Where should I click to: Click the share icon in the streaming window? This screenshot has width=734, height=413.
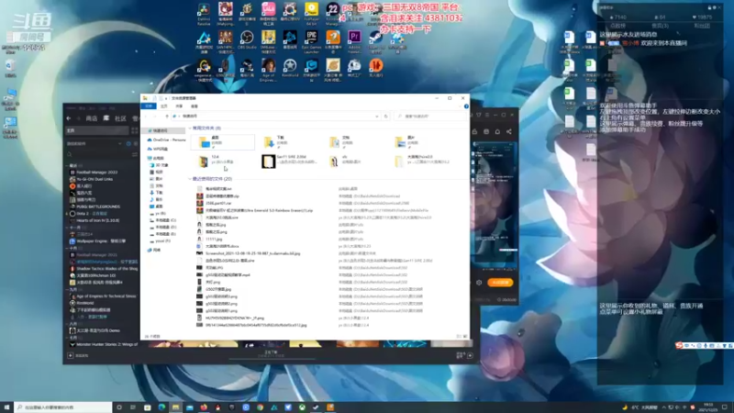tap(509, 132)
